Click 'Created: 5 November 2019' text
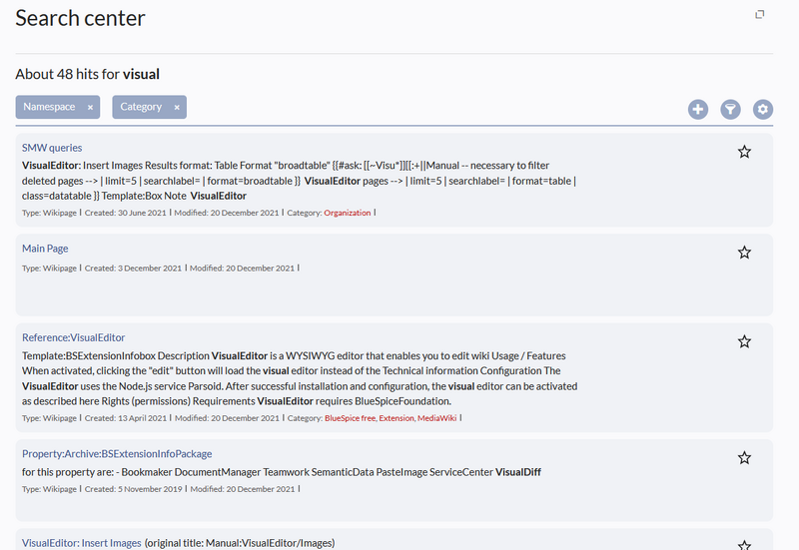Screen dimensions: 799x550 pos(133,489)
